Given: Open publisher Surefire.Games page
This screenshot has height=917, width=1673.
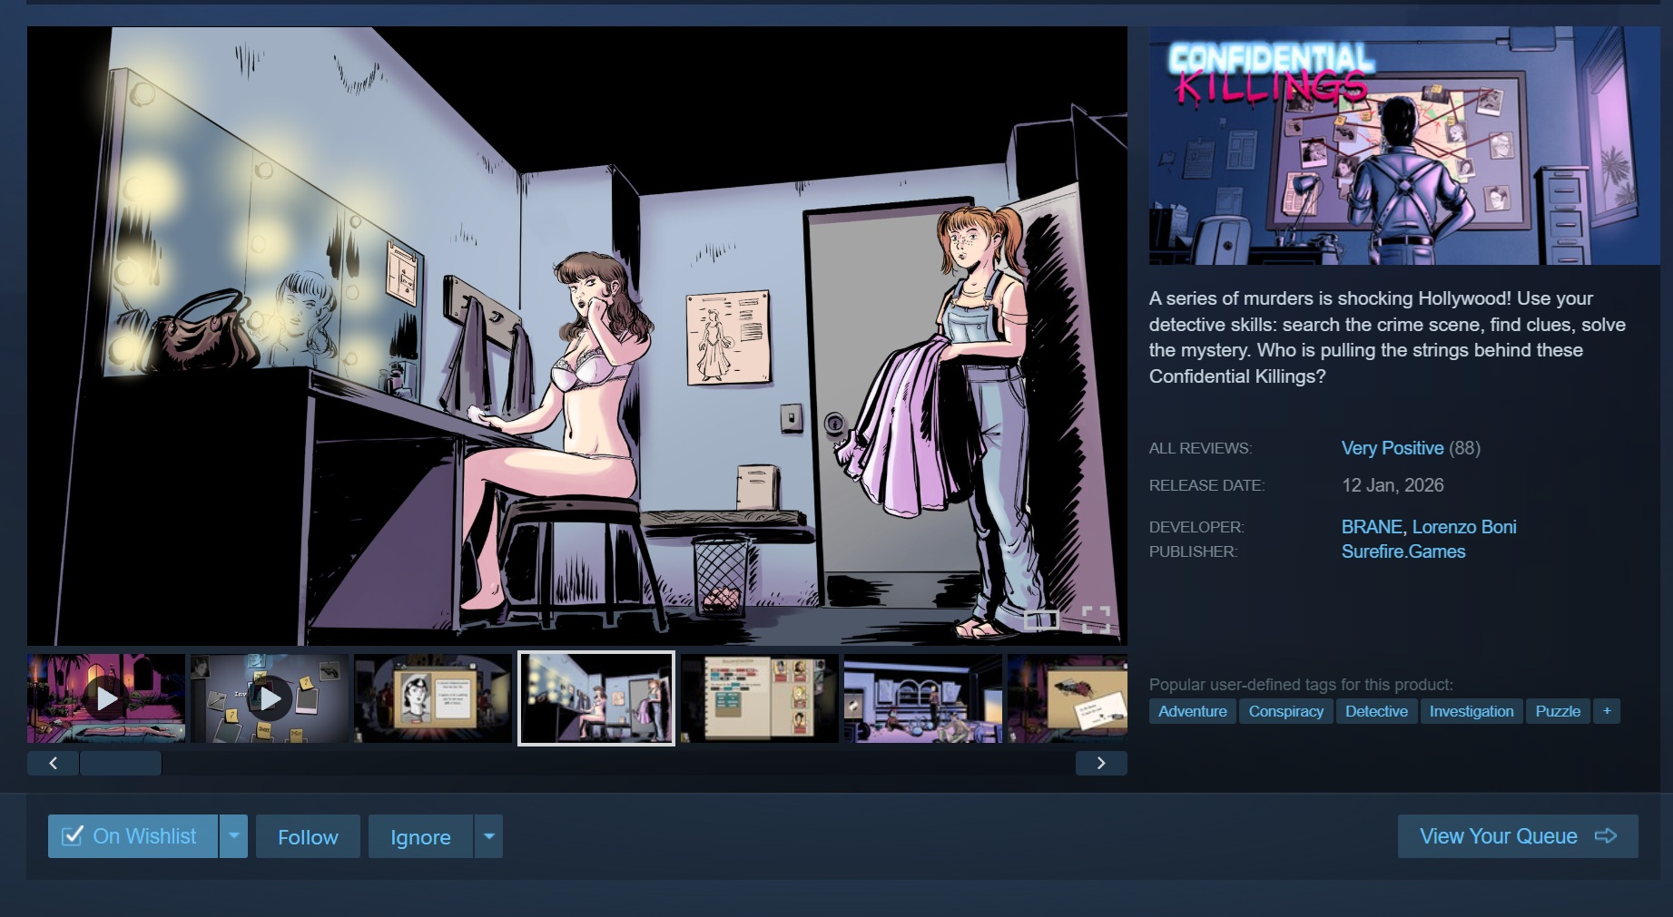Looking at the screenshot, I should tap(1403, 551).
